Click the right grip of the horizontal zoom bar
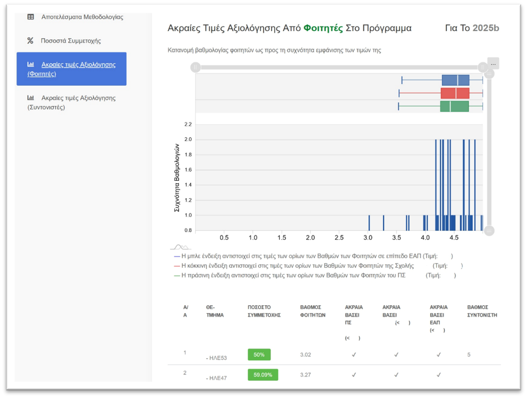The width and height of the screenshot is (527, 398). click(483, 67)
